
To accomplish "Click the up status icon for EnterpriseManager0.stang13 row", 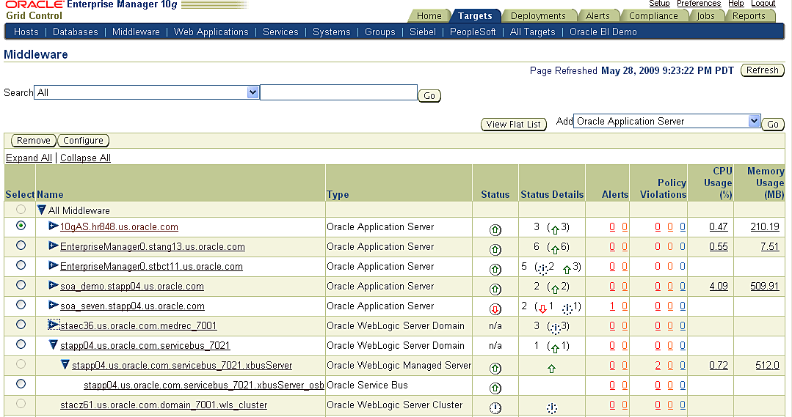I will 495,250.
